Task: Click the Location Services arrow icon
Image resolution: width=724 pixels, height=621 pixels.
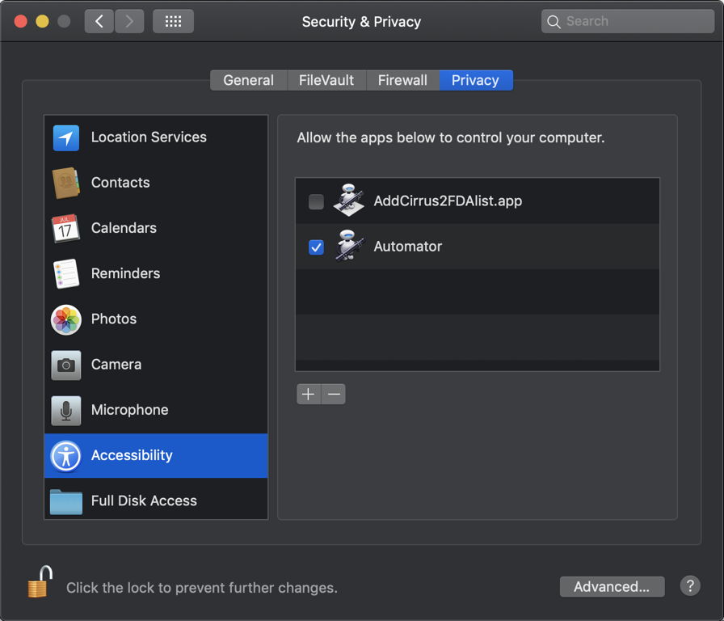Action: point(66,137)
